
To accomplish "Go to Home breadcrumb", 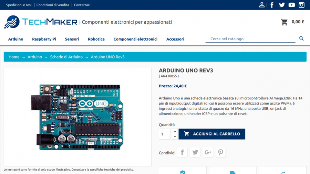I will coord(14,57).
